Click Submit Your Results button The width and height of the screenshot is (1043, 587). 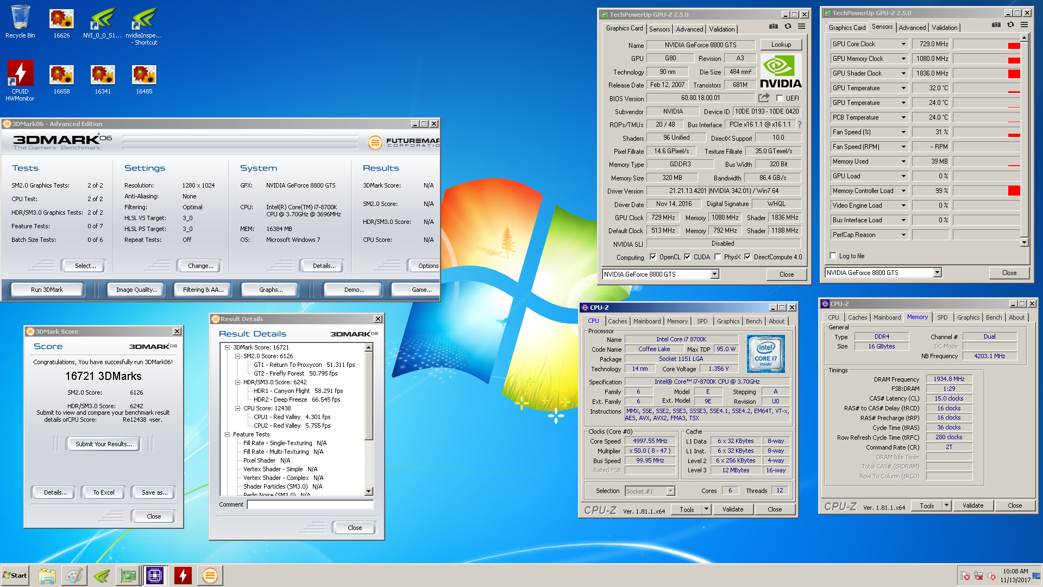(x=103, y=444)
